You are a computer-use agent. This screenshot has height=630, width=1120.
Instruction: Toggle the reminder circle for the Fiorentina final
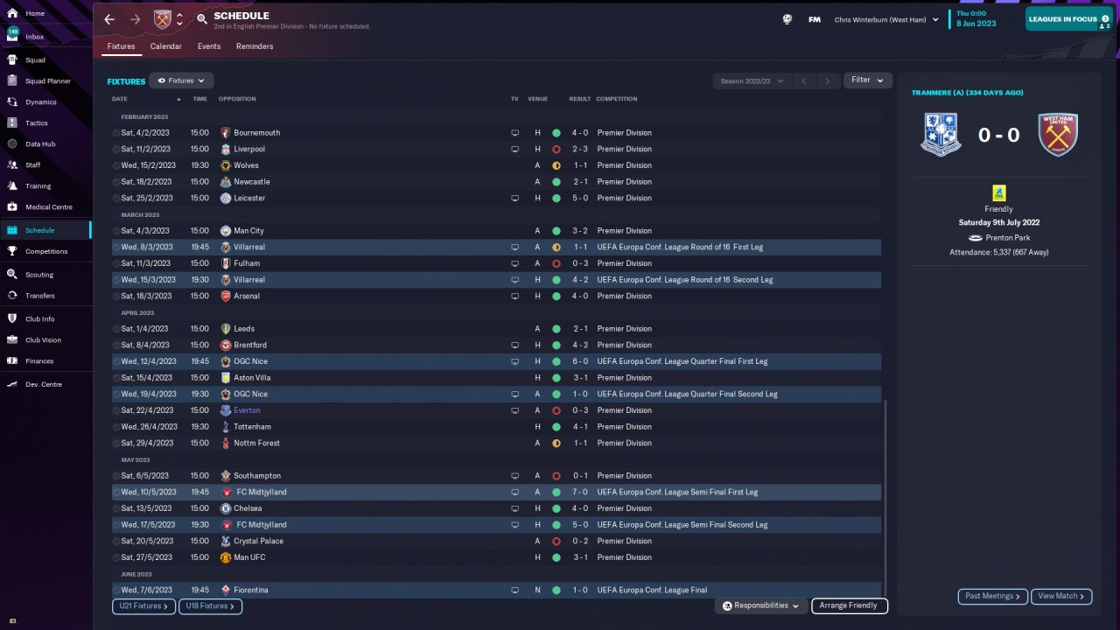click(116, 591)
